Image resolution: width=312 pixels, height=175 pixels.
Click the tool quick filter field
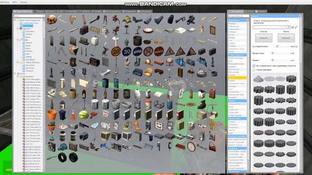tap(238, 16)
